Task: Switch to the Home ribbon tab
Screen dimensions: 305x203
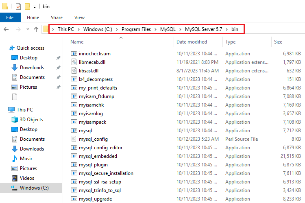Action: (33, 17)
